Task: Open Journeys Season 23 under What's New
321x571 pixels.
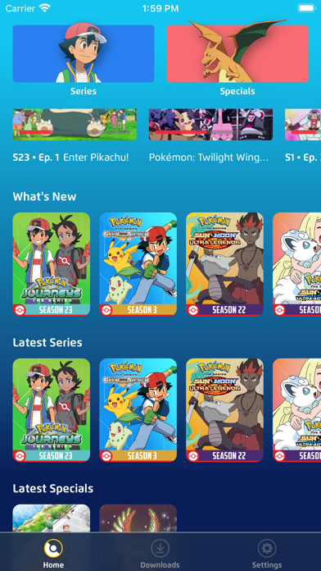Action: point(52,264)
